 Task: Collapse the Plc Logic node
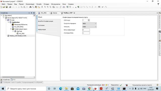(x=6, y=20)
